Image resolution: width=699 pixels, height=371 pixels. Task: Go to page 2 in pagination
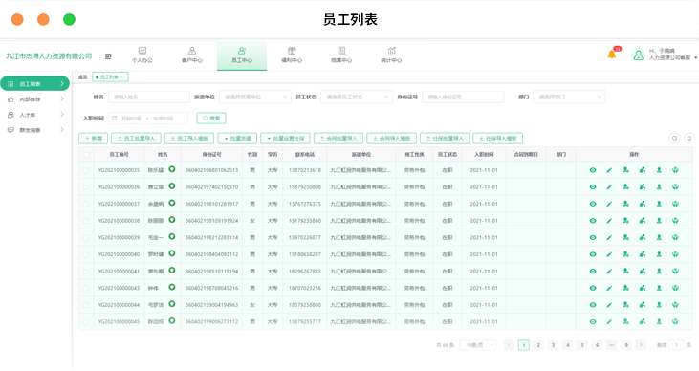pos(538,345)
